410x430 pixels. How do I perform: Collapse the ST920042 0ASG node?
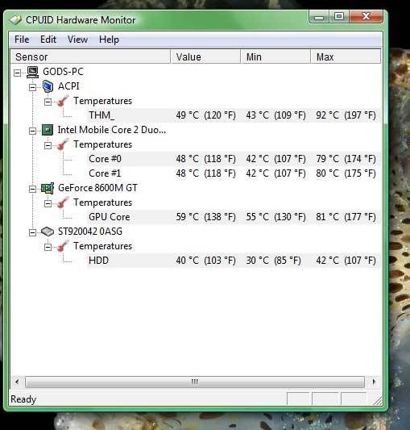click(32, 233)
